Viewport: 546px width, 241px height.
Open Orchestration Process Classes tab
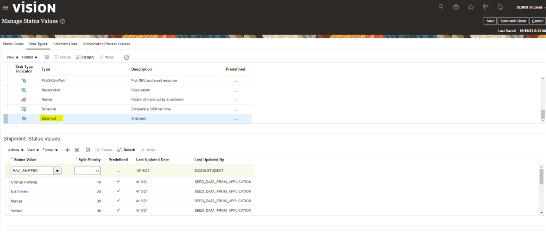coord(106,44)
